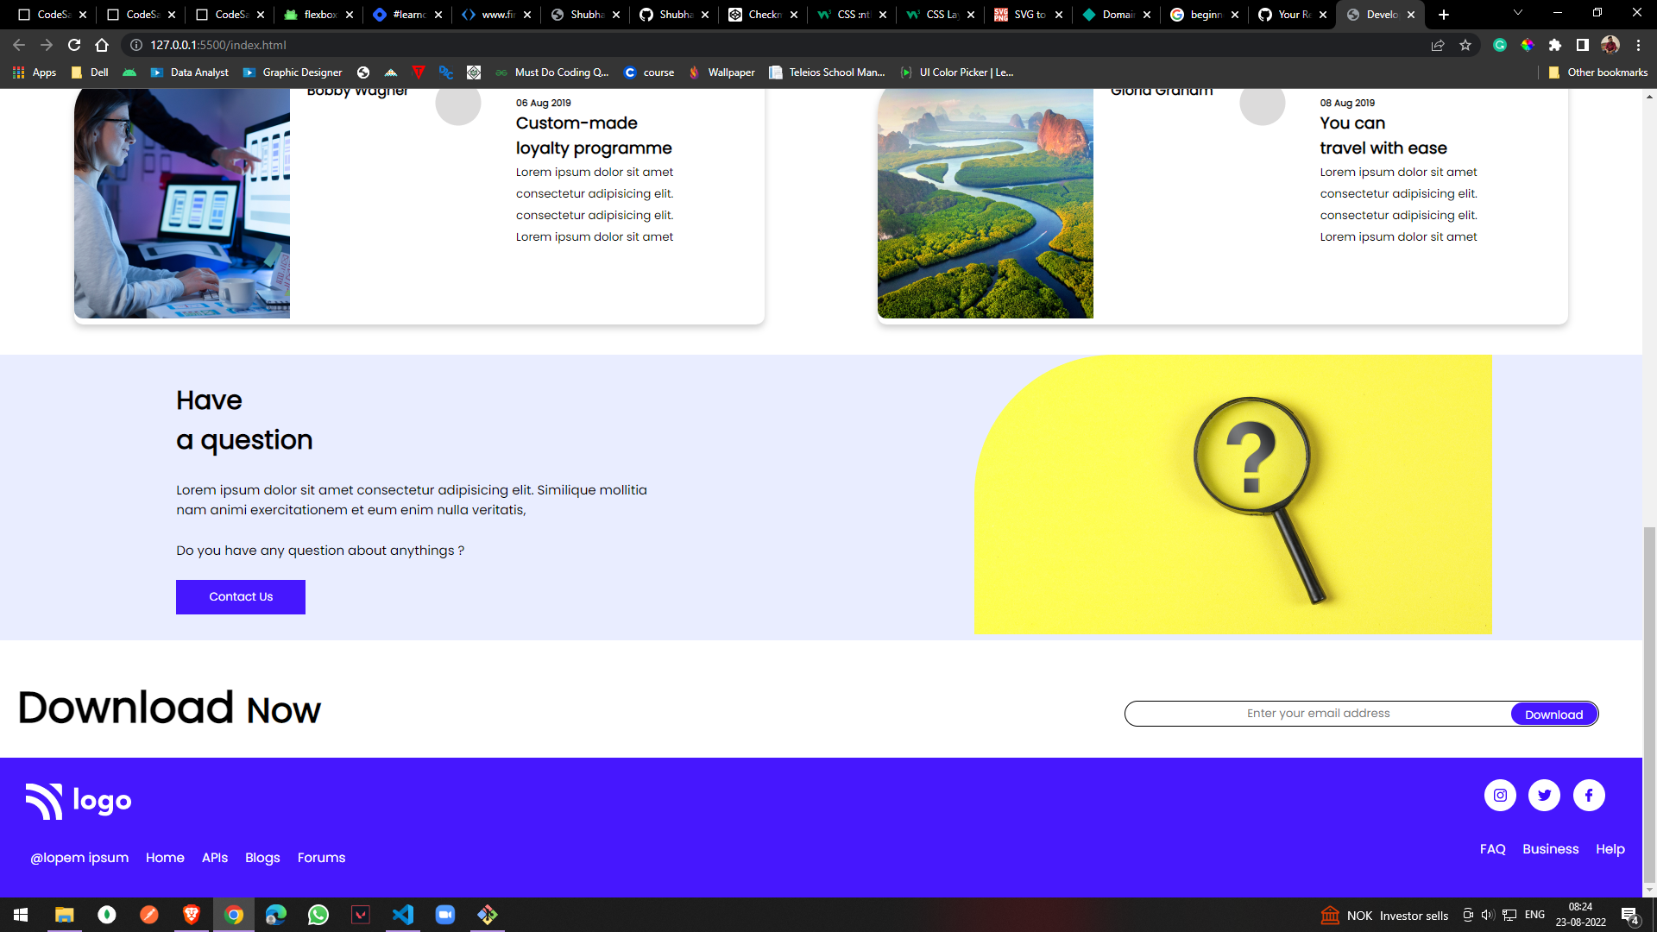
Task: Click the Business link in footer
Action: [1550, 849]
